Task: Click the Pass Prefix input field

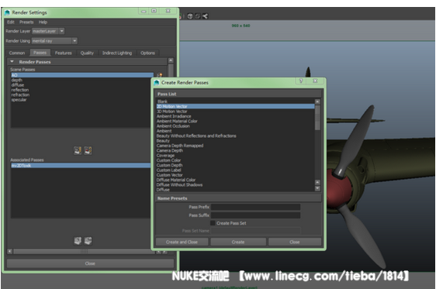Action: (x=255, y=207)
